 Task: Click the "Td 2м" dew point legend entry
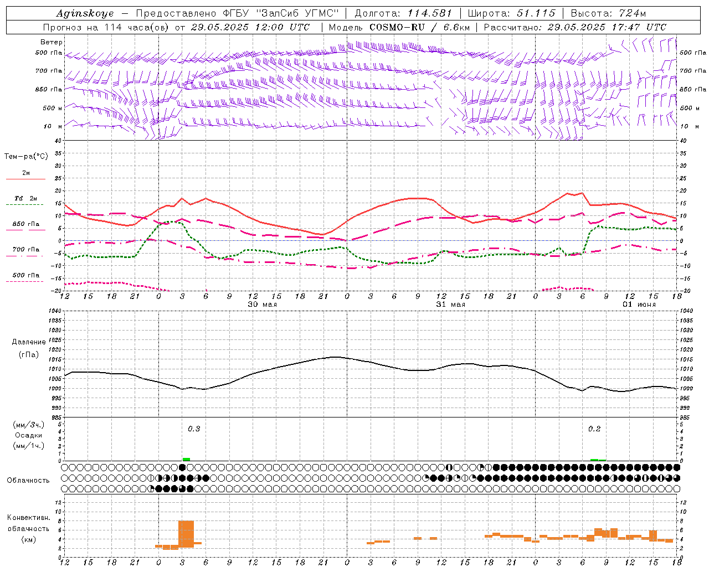[x=26, y=198]
